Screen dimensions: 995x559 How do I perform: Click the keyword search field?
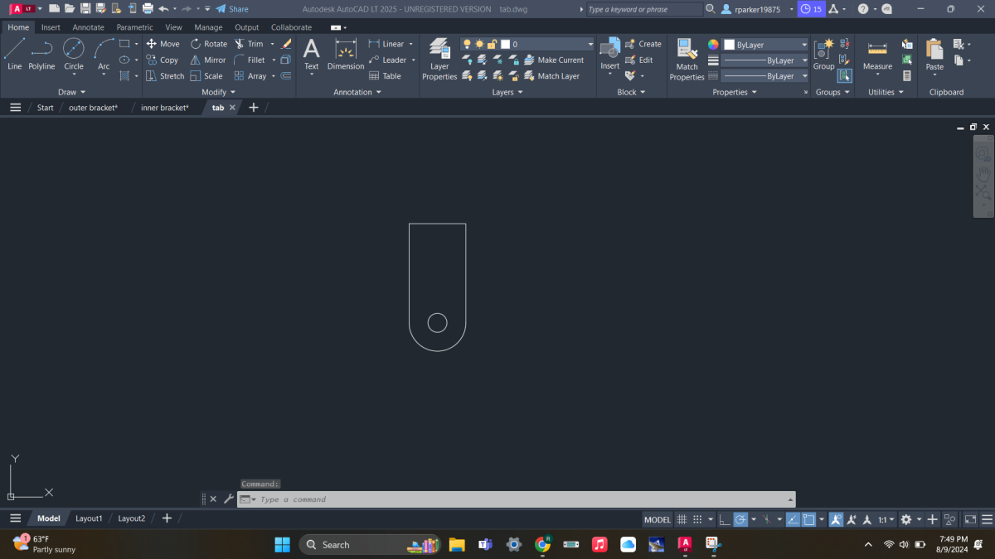tap(643, 9)
